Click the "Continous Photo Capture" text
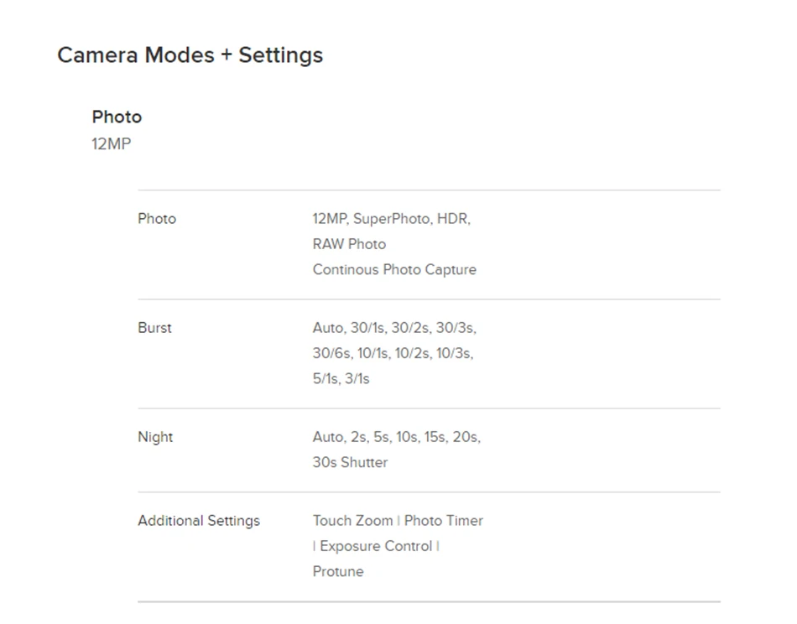 [394, 269]
